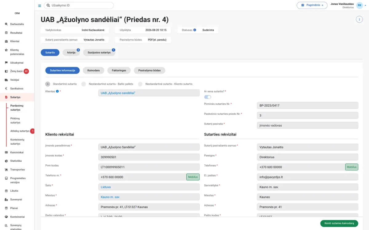Open Pardavimų sutartys submenu item
The height and width of the screenshot is (230, 369).
tap(17, 108)
